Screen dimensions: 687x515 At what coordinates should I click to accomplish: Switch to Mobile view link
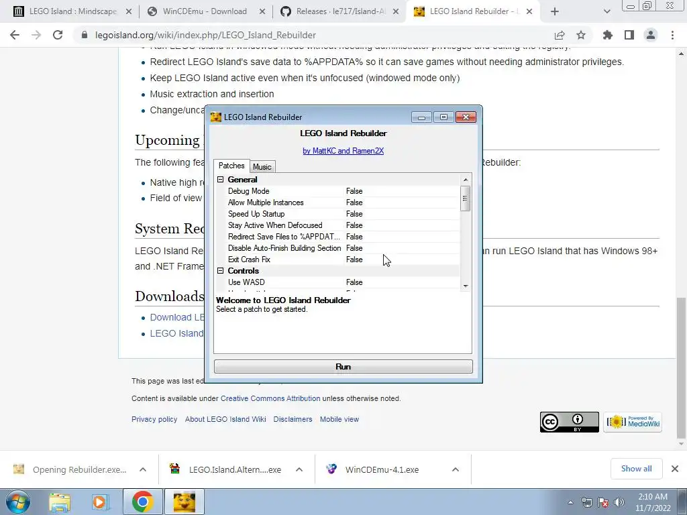(x=339, y=419)
